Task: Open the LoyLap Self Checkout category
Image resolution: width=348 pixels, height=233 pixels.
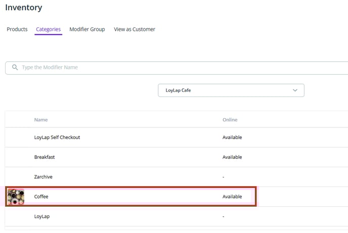Action: pos(57,137)
